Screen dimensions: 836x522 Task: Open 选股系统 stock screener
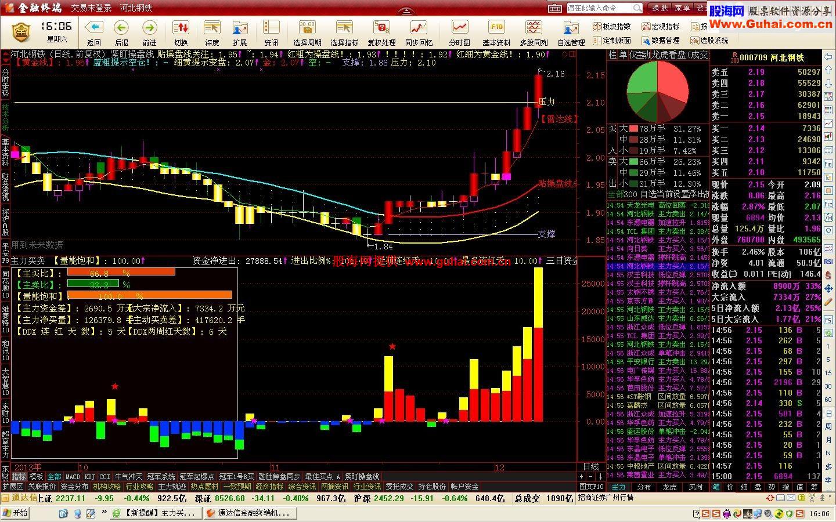tap(709, 40)
